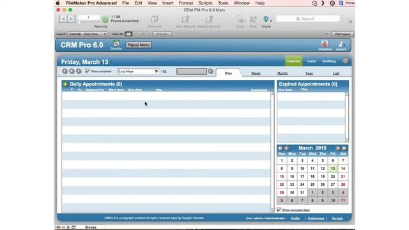Switch to the Month tab
This screenshot has height=230, width=409.
(282, 73)
